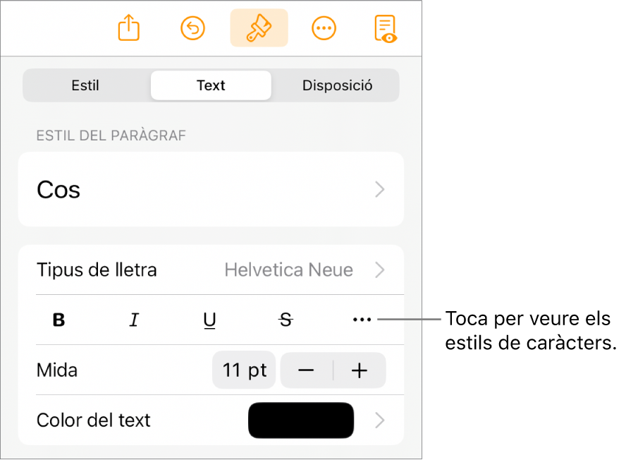
Task: Switch to the Disposició tab
Action: pos(338,85)
